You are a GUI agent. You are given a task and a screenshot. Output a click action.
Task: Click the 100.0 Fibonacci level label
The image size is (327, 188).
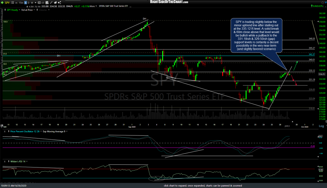[5, 22]
